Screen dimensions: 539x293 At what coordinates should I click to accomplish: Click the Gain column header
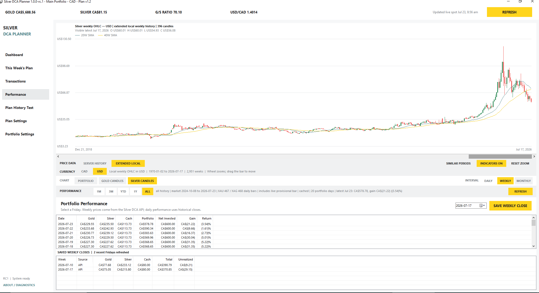[x=187, y=218]
